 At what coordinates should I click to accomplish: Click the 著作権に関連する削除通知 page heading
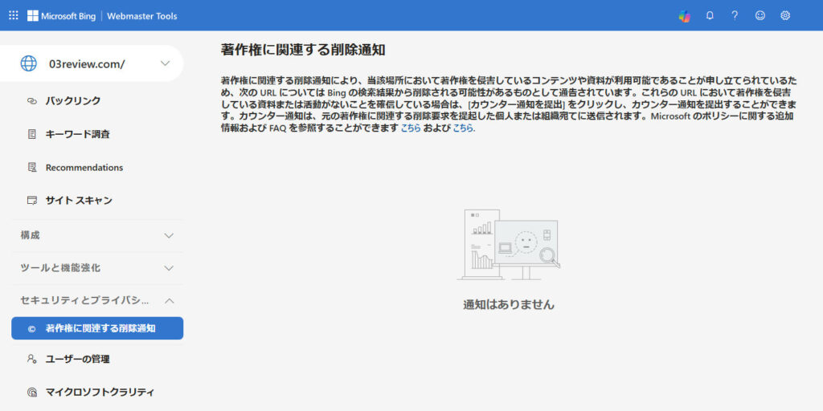(303, 50)
